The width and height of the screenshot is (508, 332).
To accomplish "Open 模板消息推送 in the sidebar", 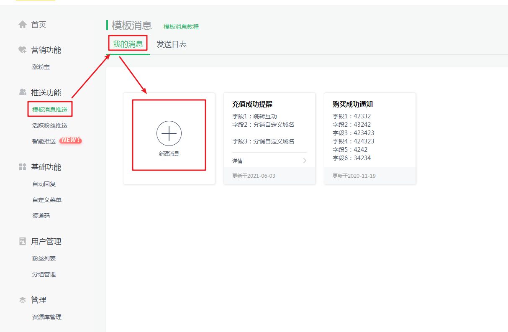I will (x=49, y=109).
